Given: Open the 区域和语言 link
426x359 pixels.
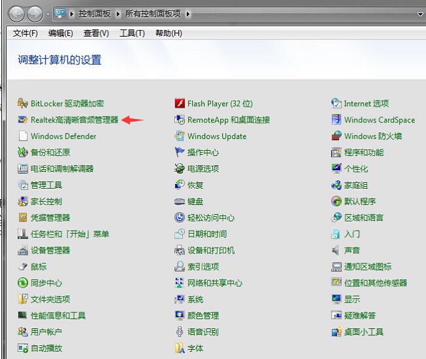Looking at the screenshot, I should click(x=364, y=217).
